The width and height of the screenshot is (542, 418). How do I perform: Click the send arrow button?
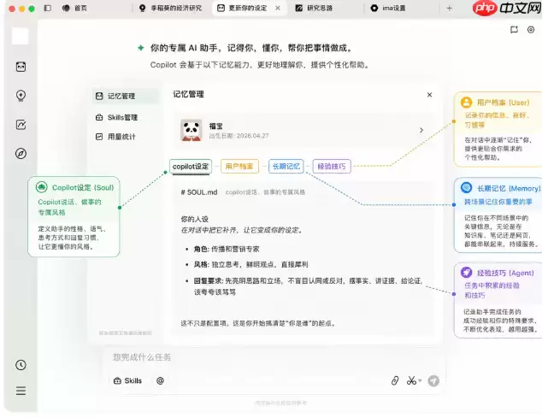click(x=433, y=380)
